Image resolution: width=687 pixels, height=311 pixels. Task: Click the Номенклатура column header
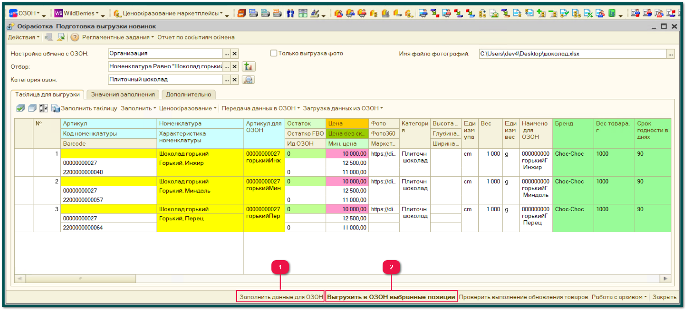tap(200, 124)
